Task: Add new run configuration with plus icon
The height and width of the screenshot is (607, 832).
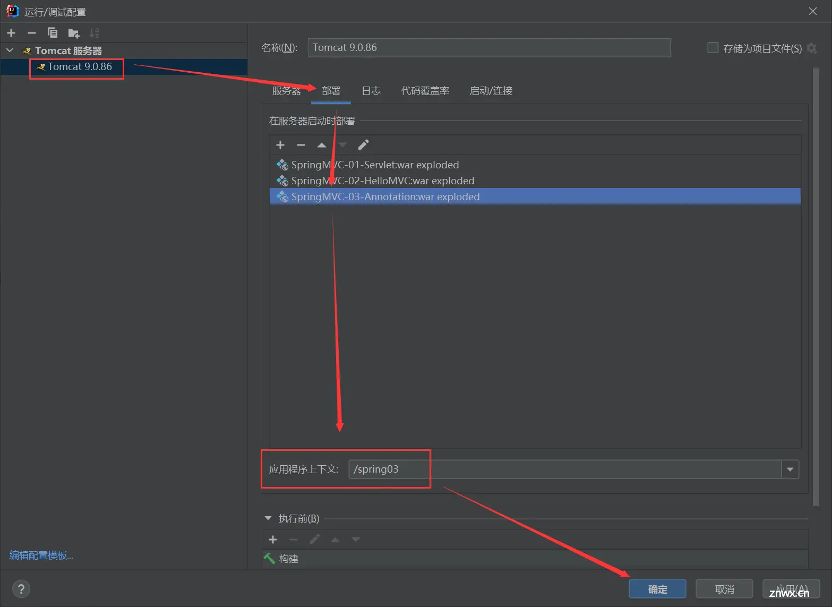Action: click(11, 33)
